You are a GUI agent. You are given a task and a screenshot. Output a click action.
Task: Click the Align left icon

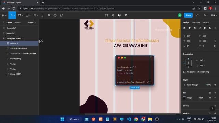(x=184, y=28)
